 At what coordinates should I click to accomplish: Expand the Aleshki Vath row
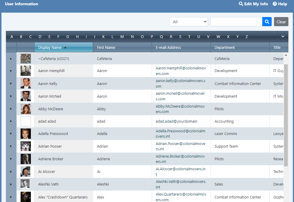pos(11,184)
